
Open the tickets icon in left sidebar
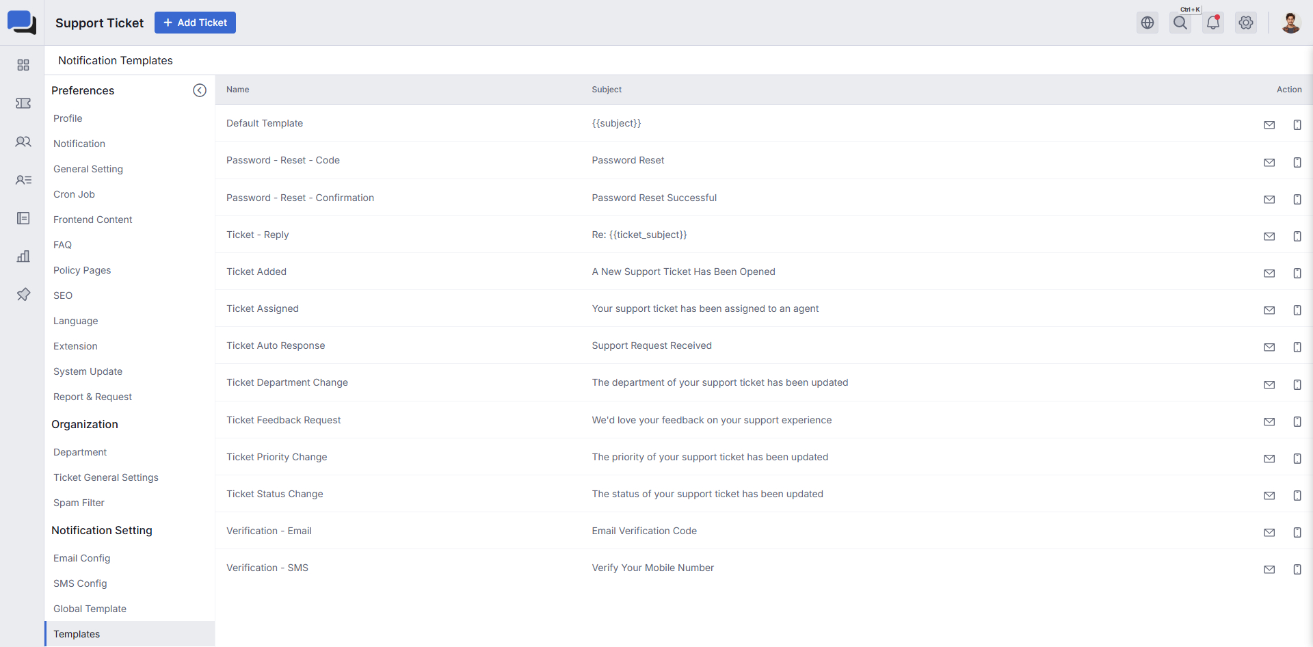(23, 103)
